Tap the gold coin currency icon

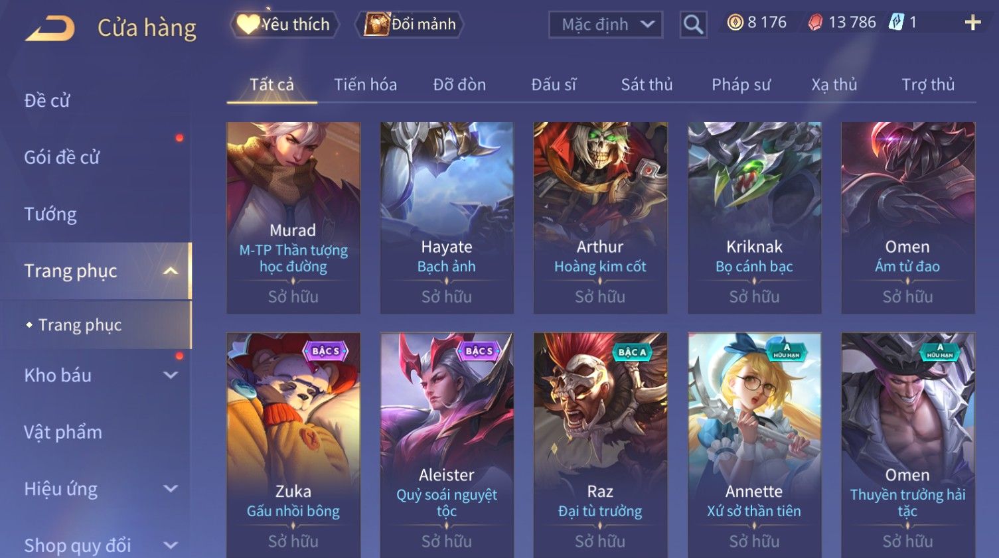(735, 23)
